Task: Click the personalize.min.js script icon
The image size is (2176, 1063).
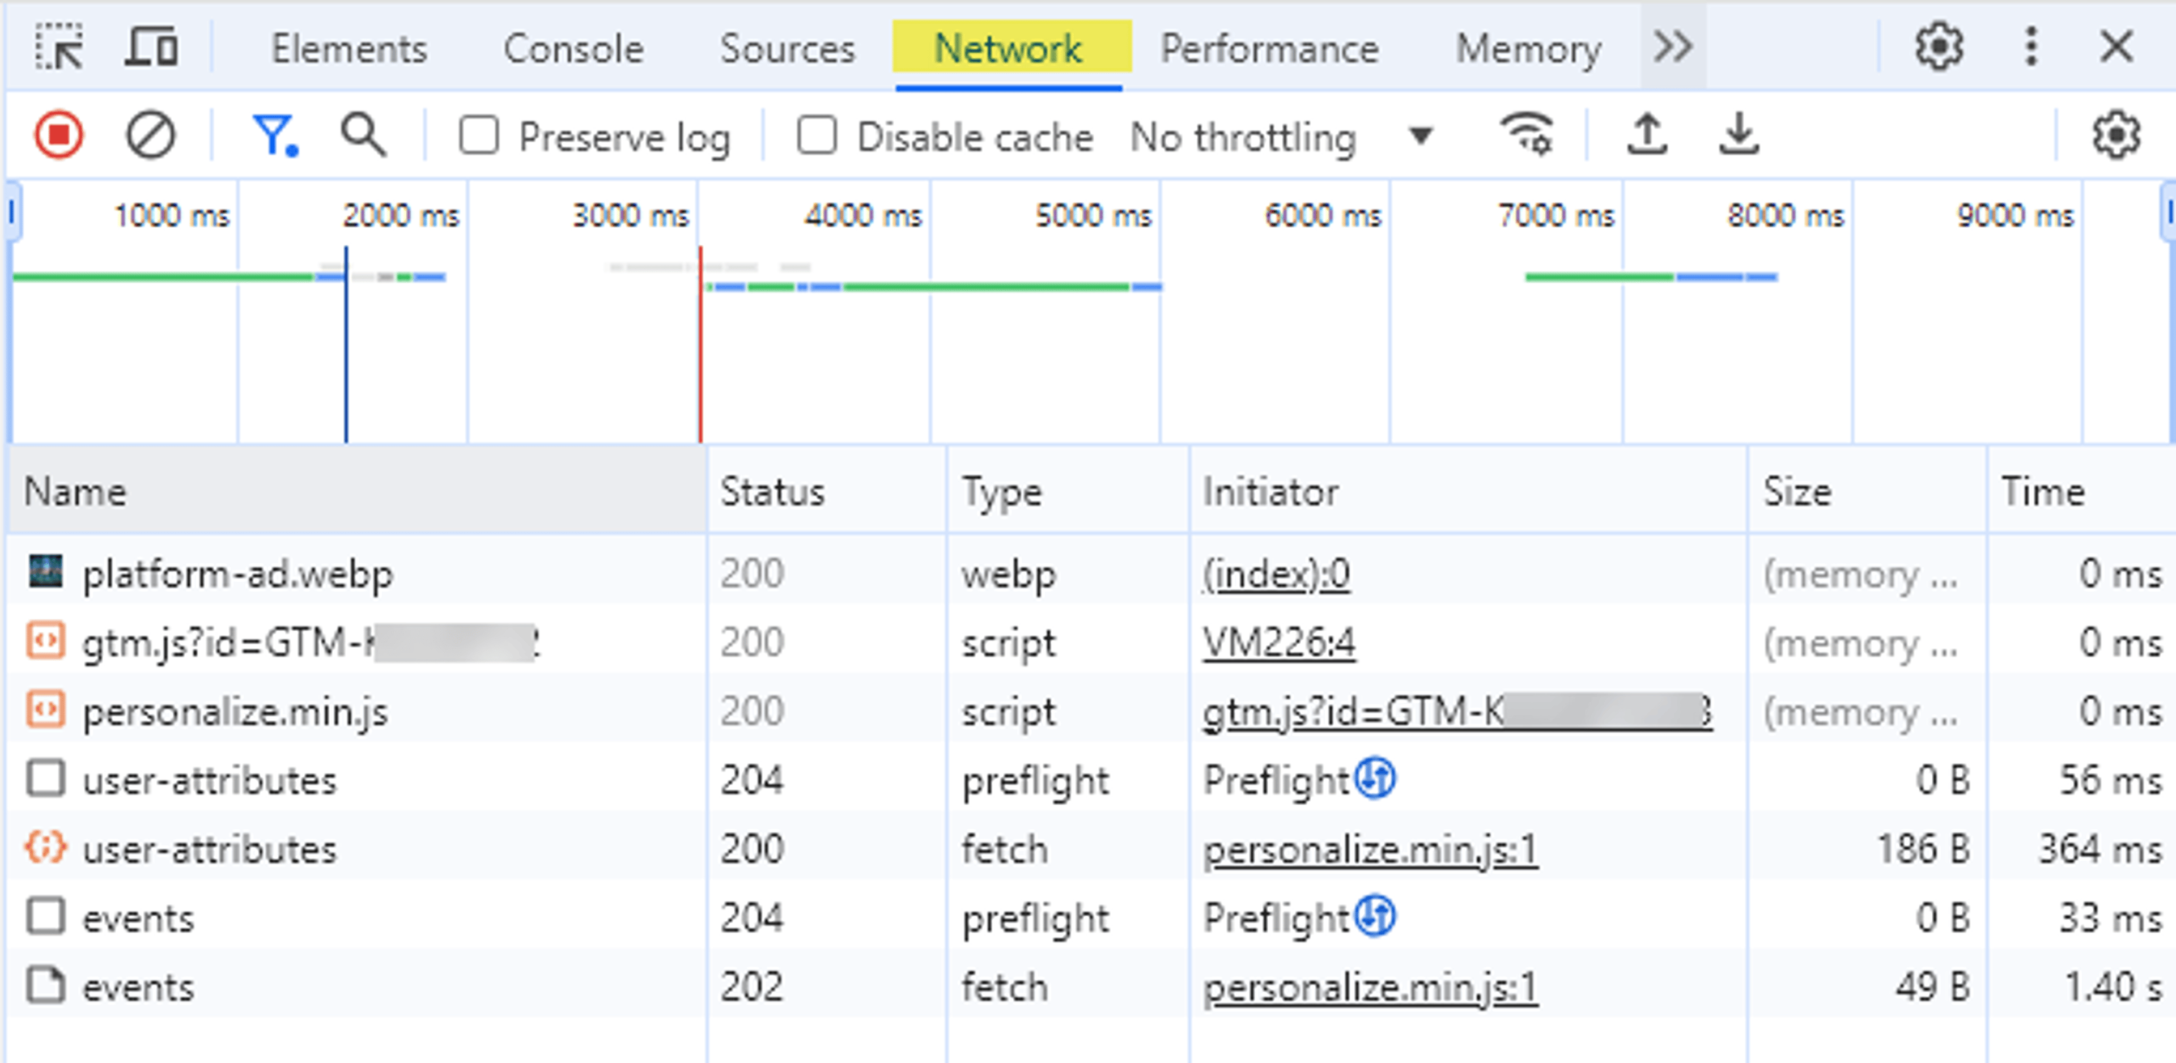Action: point(45,710)
